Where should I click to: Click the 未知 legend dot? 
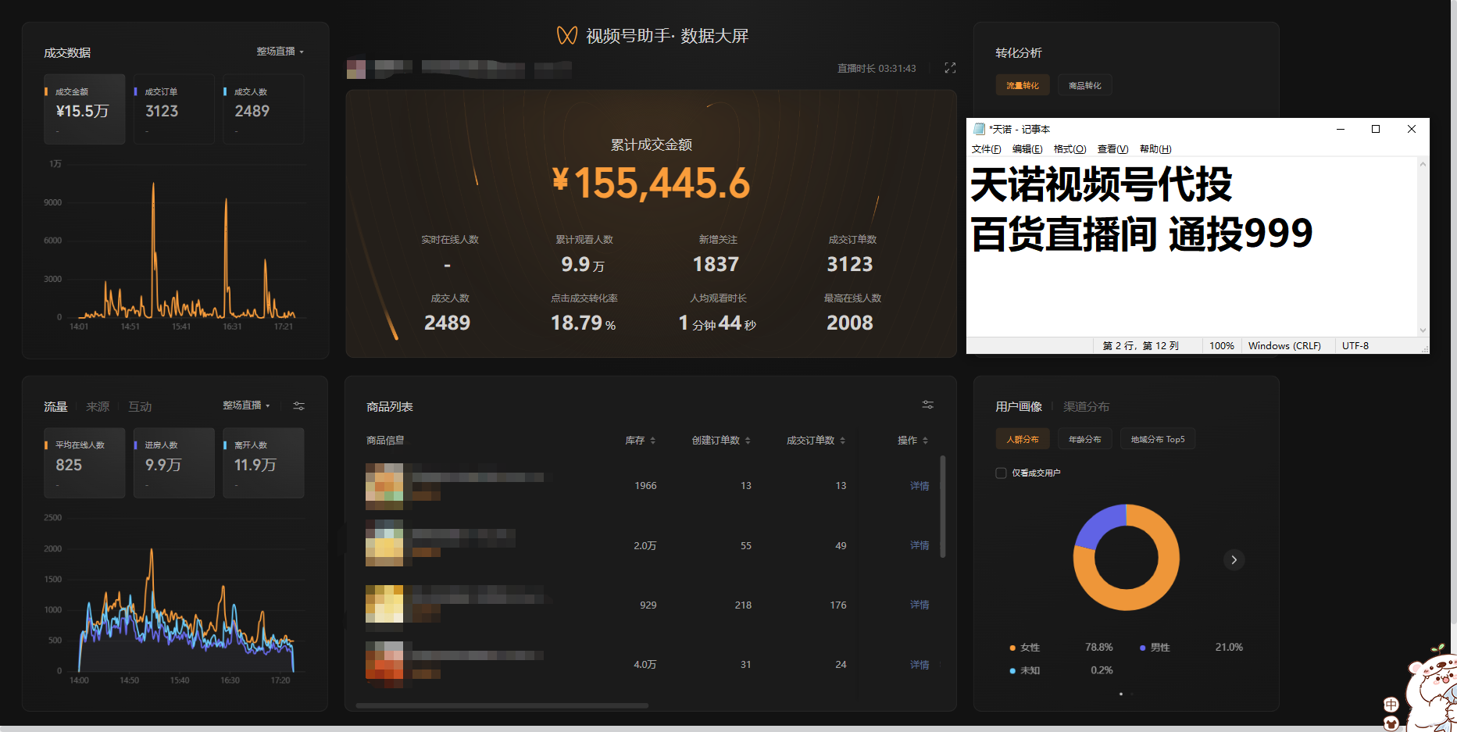pos(1012,671)
